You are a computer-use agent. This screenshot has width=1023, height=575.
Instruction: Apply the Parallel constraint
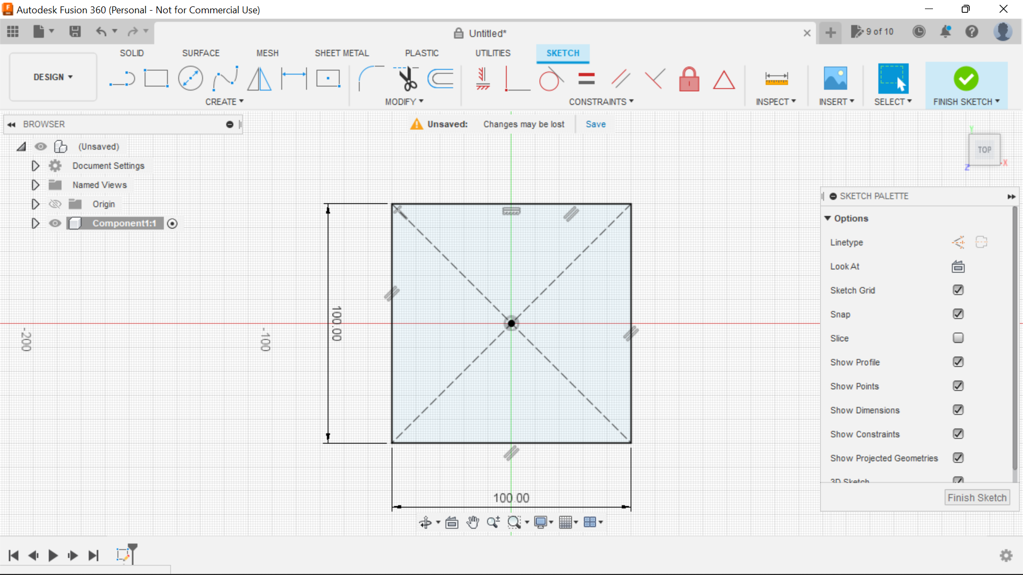620,78
